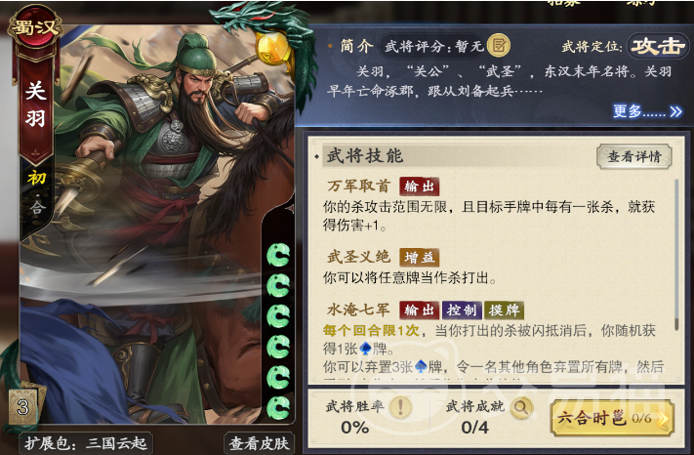Screen dimensions: 694x455
Task: Click the 蜀汉 faction emblem
Action: 35,28
